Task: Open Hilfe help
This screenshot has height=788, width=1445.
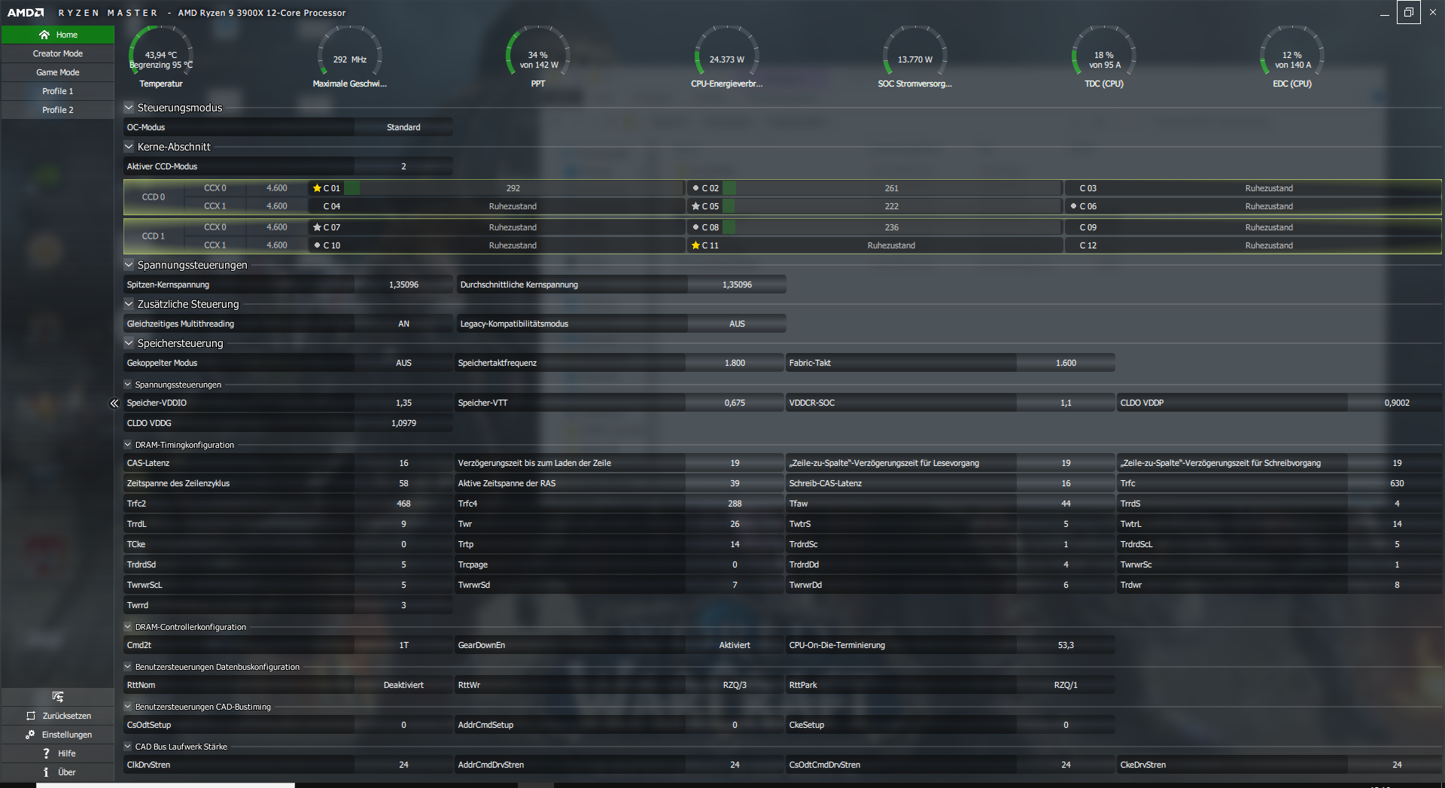Action: 58,753
